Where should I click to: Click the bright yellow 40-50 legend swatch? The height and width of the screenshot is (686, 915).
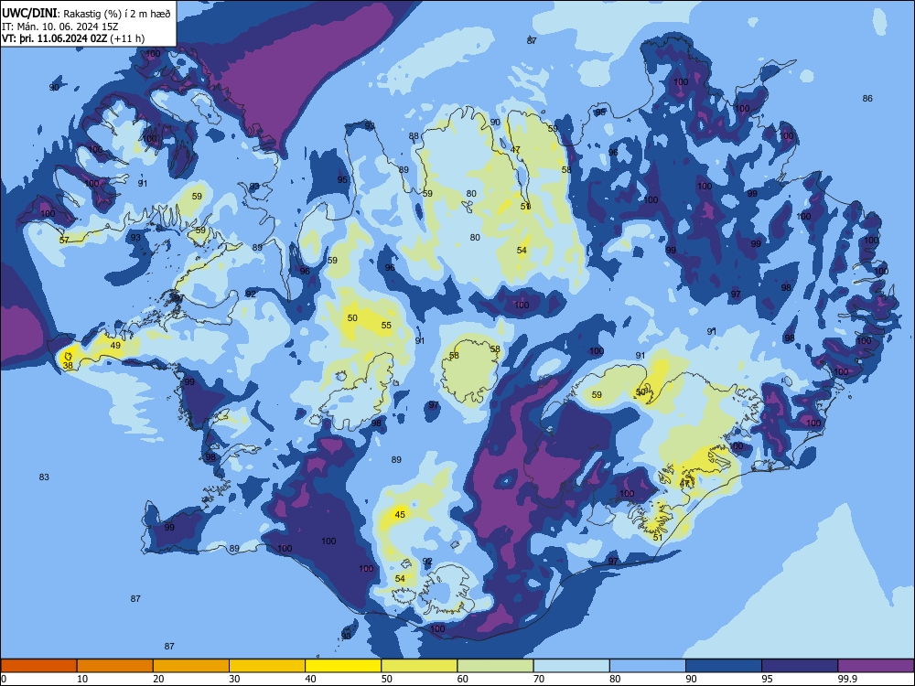[x=343, y=666]
